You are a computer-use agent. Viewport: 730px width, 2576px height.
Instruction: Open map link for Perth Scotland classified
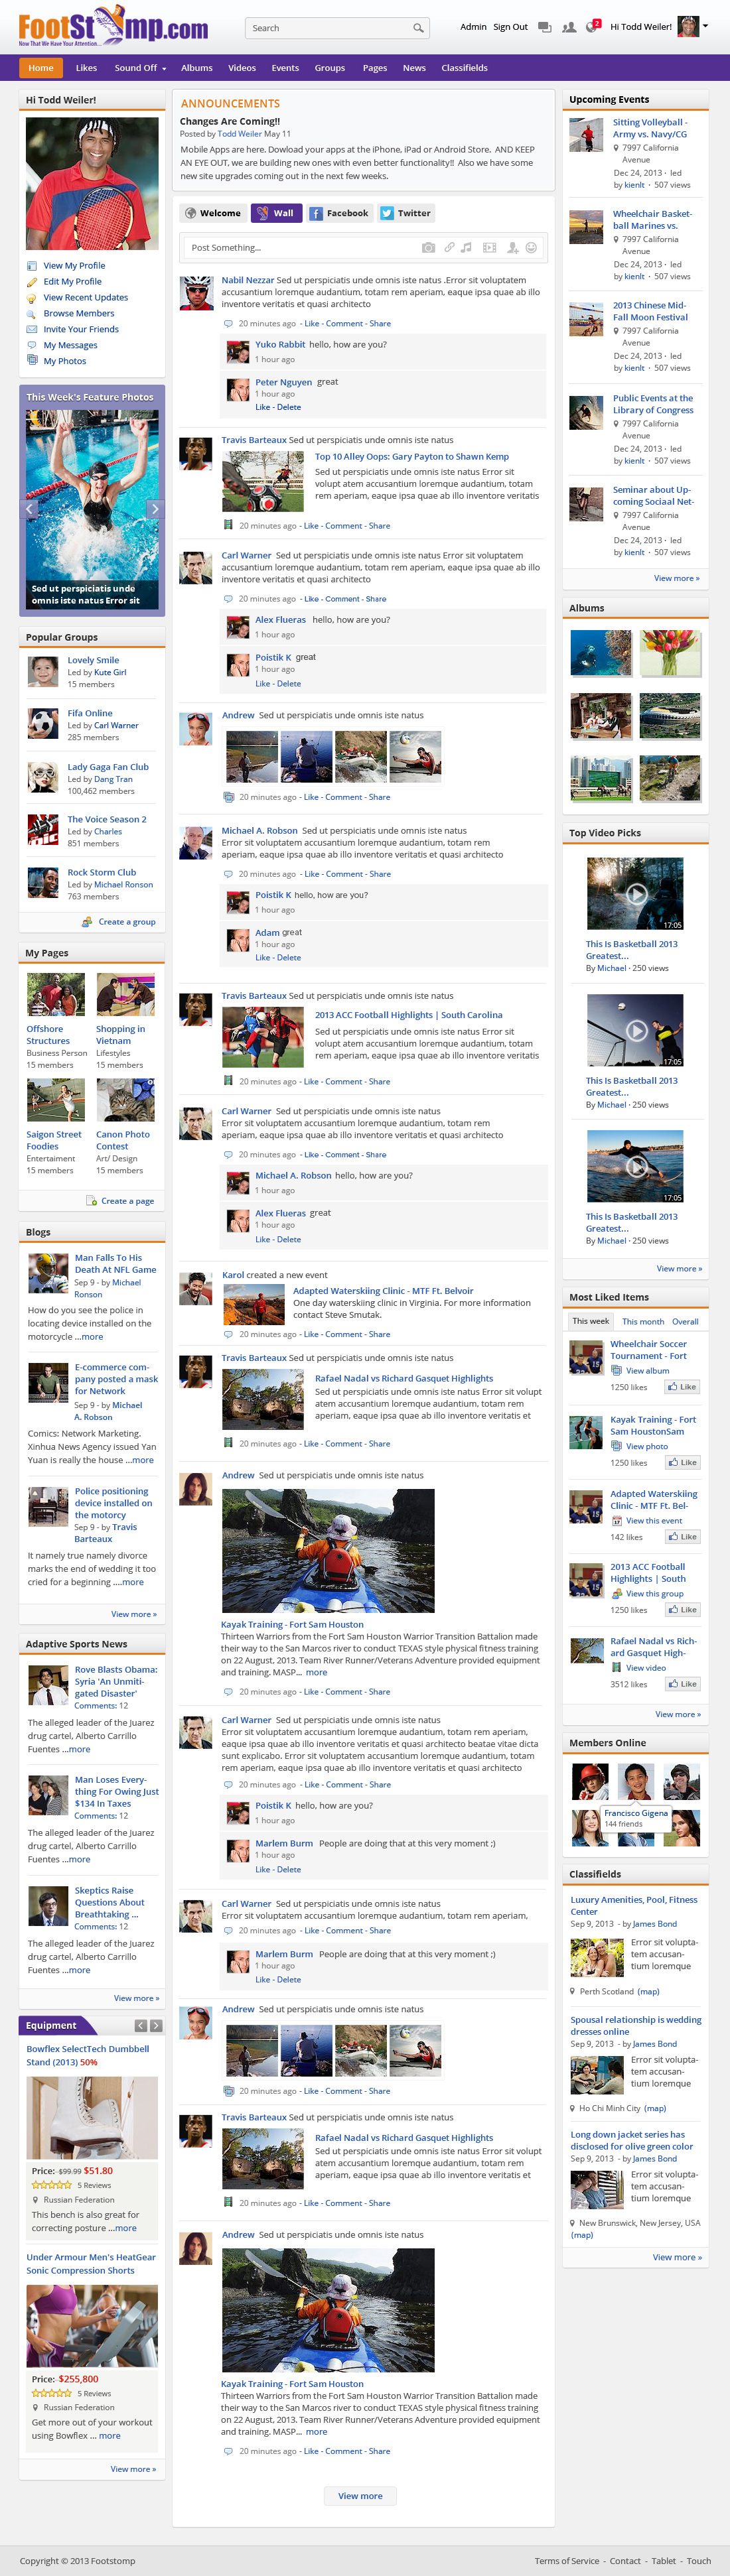648,1992
